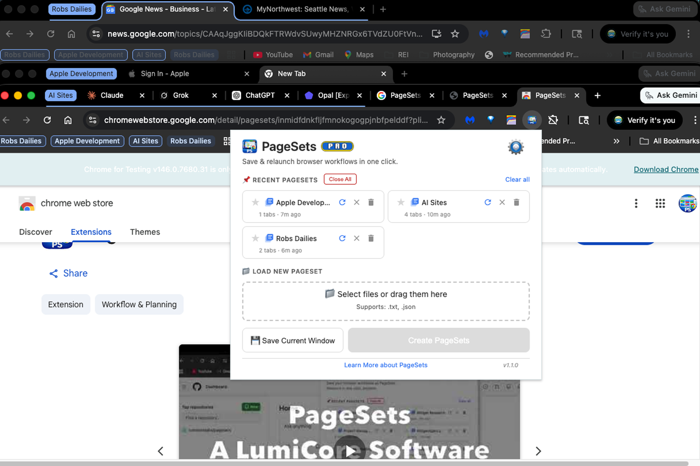Open the REI bookmarks folder in back window
The width and height of the screenshot is (700, 466).
[x=396, y=55]
